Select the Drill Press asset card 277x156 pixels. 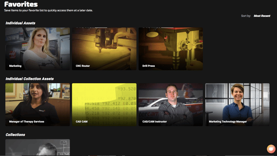coord(171,49)
